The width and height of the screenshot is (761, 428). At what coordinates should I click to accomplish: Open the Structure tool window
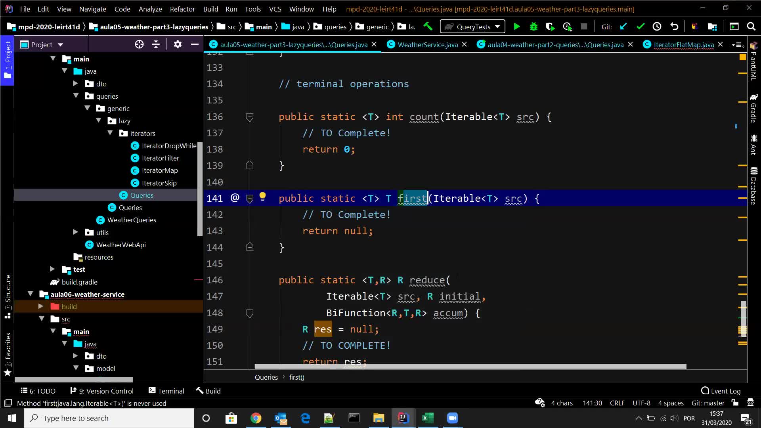pos(8,296)
